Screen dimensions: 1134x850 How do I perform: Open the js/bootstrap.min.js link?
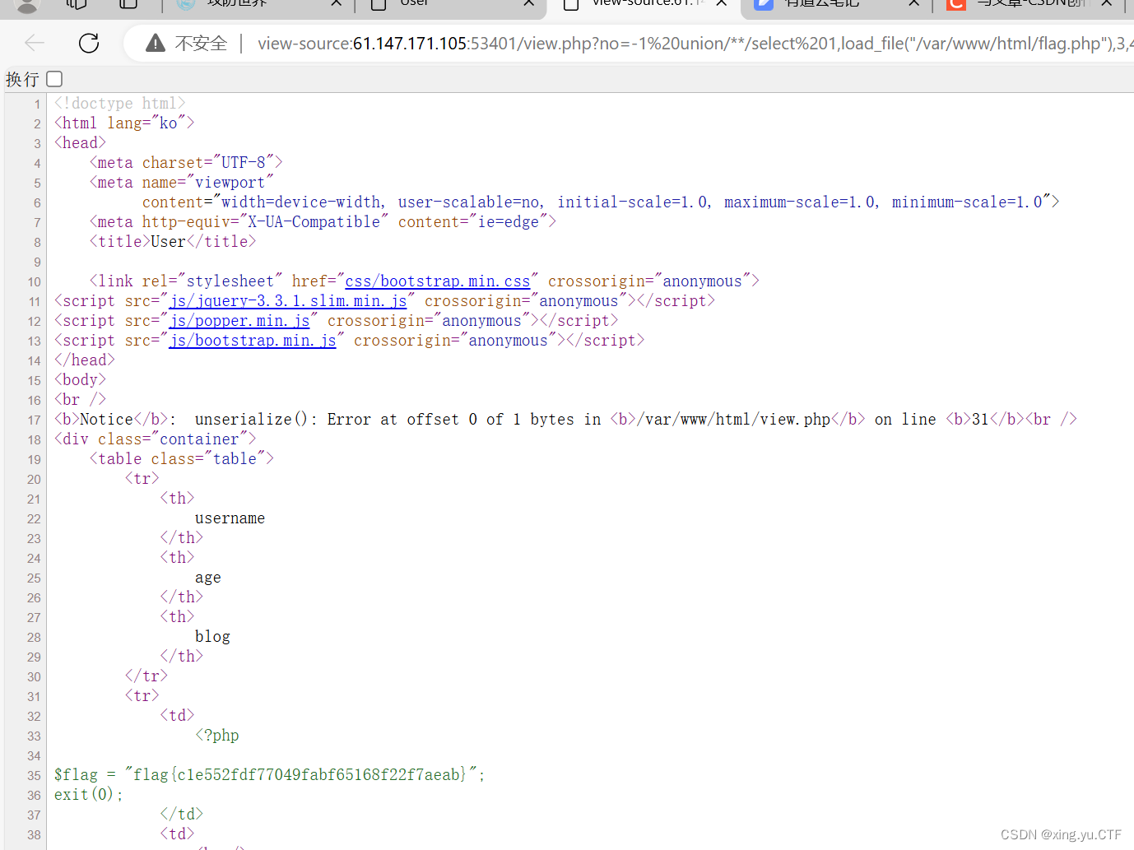[x=253, y=341]
